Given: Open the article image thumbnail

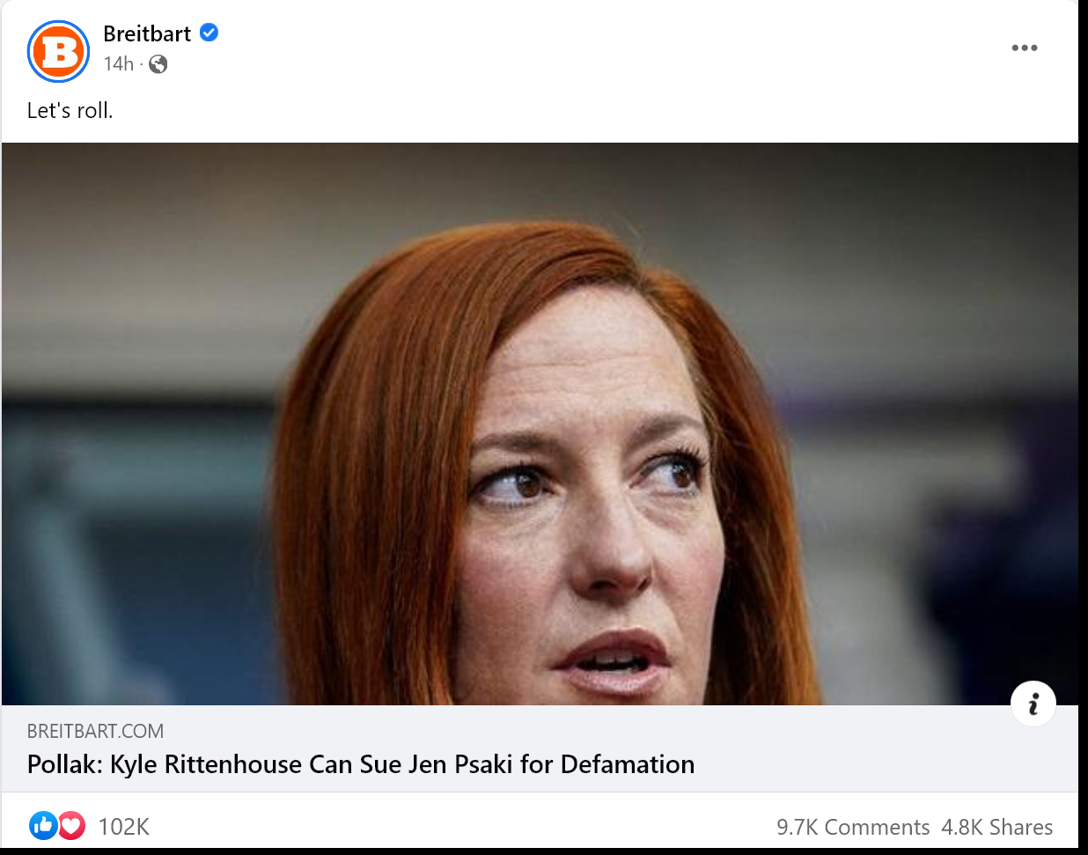Looking at the screenshot, I should [540, 424].
